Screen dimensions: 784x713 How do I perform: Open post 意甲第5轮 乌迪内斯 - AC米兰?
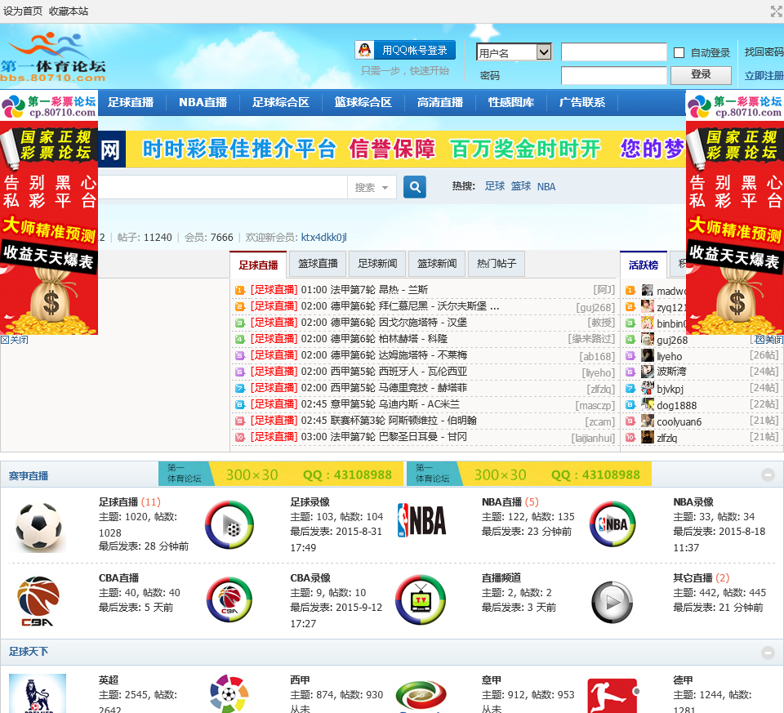point(381,404)
